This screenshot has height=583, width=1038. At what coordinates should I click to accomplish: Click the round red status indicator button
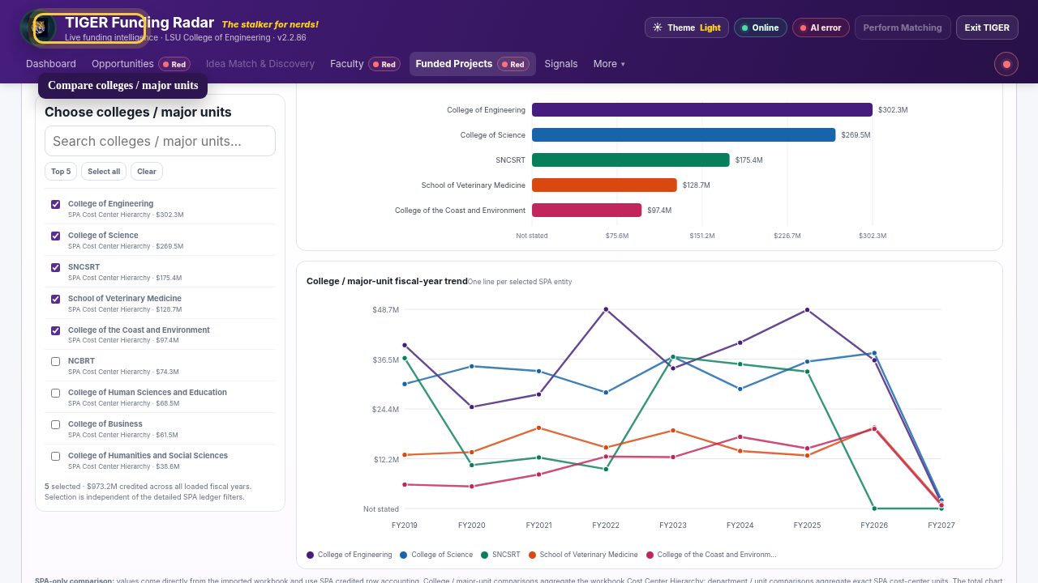point(1006,64)
